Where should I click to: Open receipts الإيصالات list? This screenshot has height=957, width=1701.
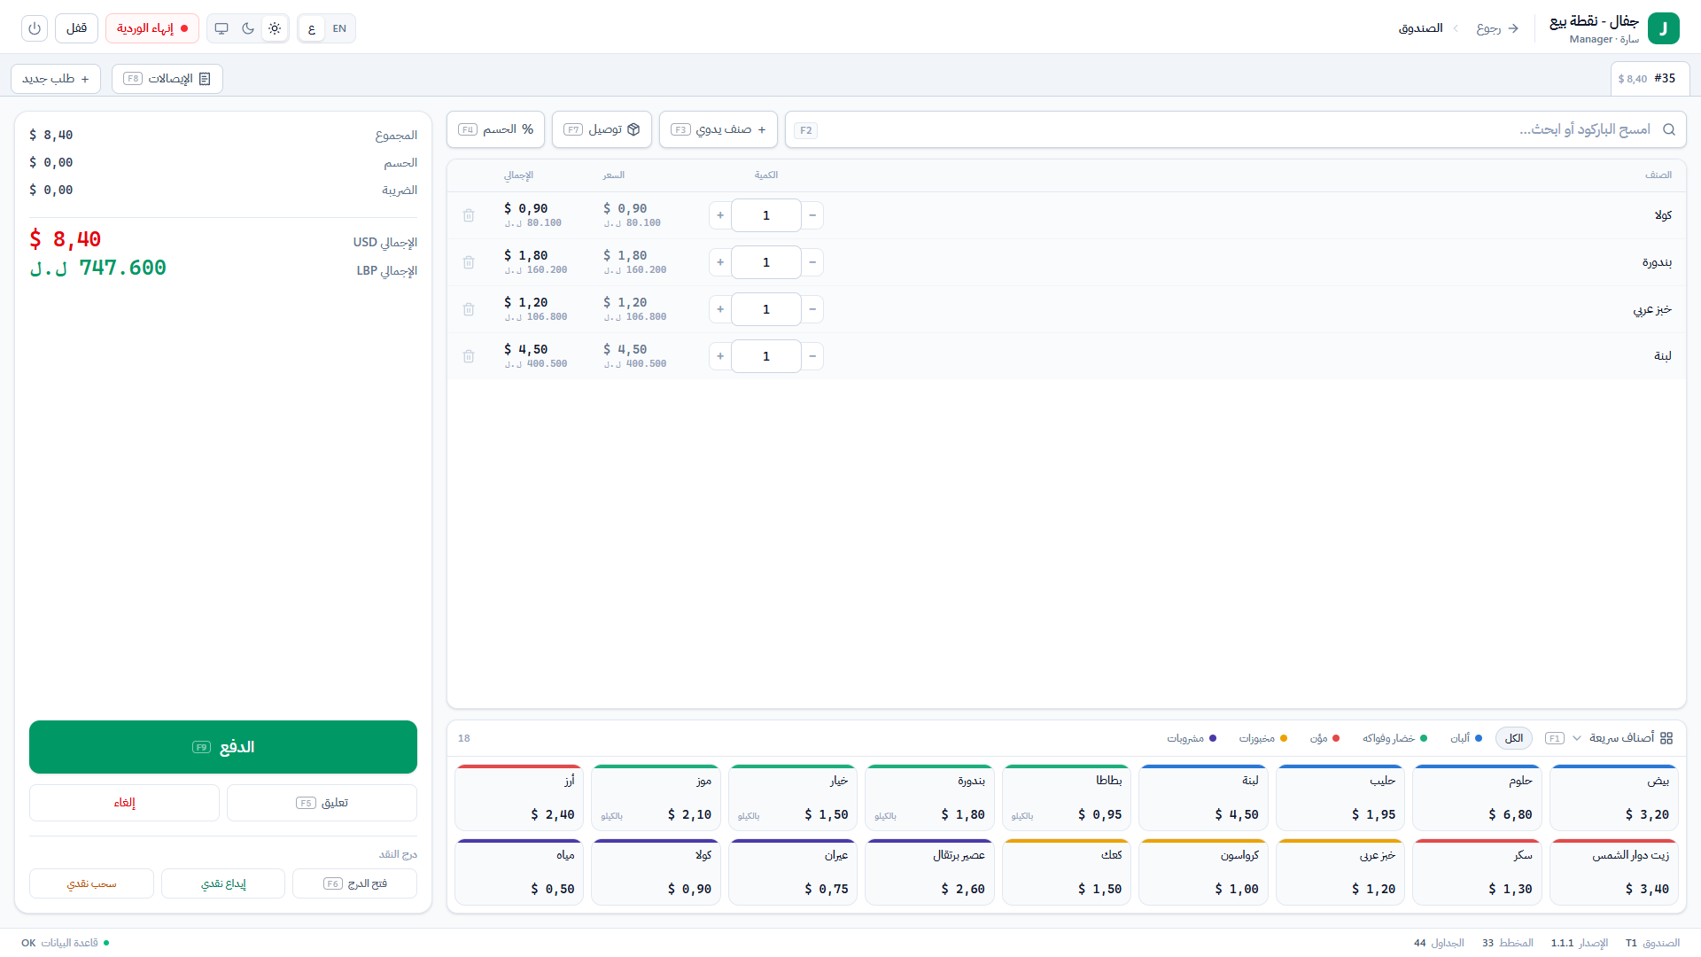(x=167, y=79)
